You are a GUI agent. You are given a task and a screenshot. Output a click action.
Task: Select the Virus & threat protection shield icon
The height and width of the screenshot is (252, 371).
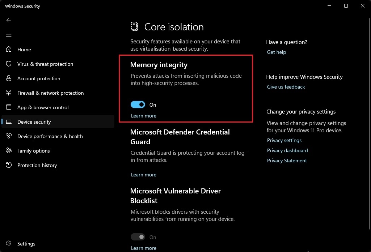[8, 64]
